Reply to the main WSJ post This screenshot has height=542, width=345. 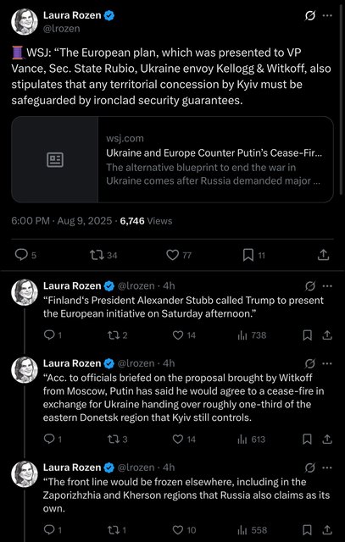[x=25, y=256]
